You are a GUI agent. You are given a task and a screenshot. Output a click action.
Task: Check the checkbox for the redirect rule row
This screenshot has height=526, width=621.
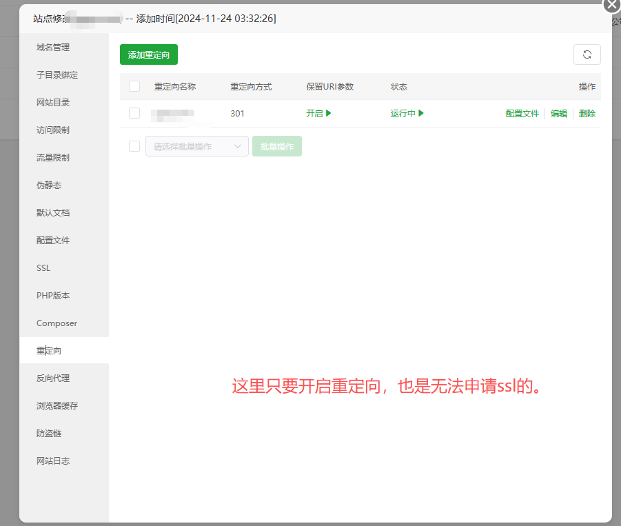pos(134,113)
